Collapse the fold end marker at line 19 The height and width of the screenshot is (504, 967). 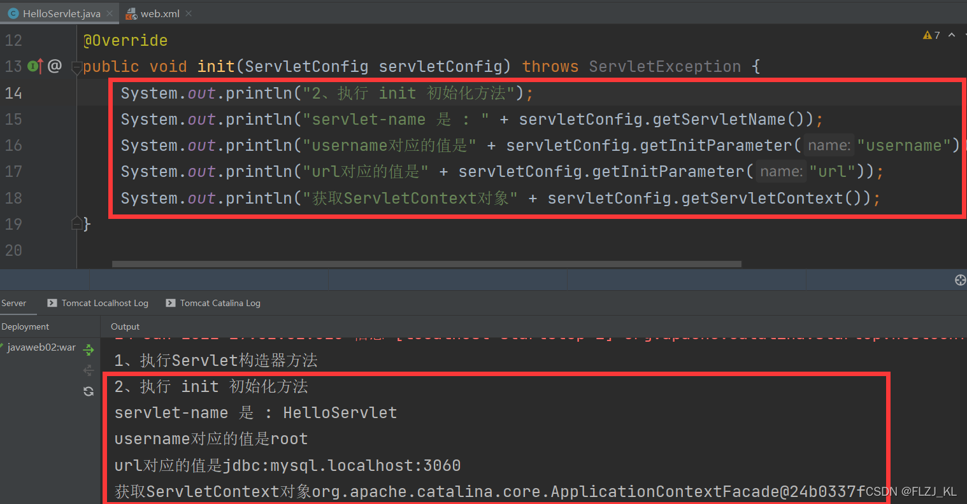pos(77,223)
